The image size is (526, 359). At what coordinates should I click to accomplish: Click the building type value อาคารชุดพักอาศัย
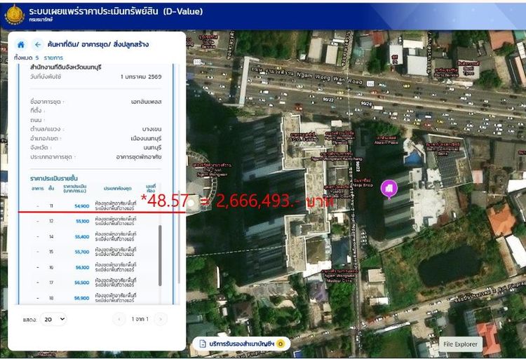click(x=139, y=156)
